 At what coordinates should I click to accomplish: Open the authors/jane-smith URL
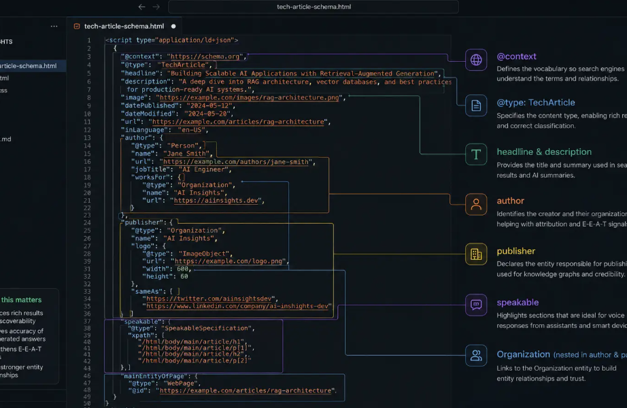pos(236,162)
